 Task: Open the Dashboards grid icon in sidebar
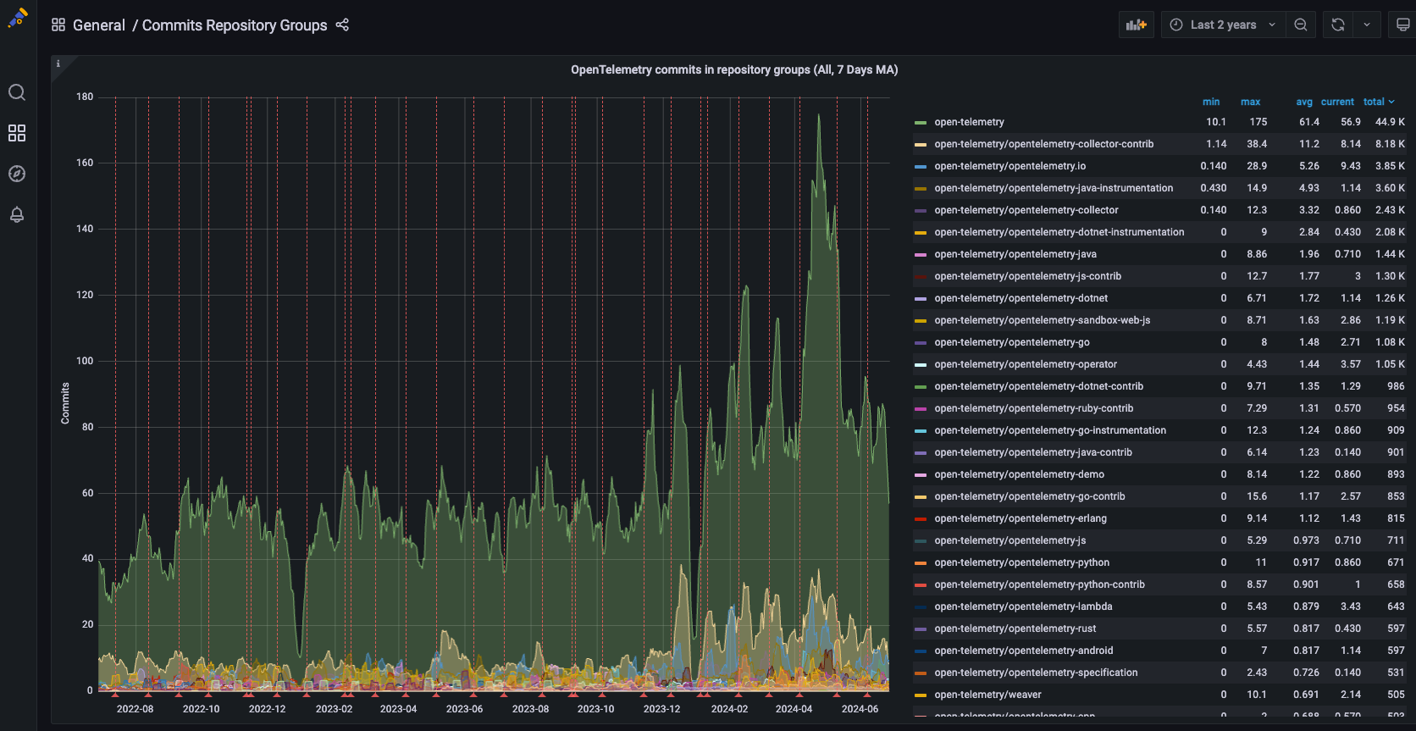pos(17,133)
